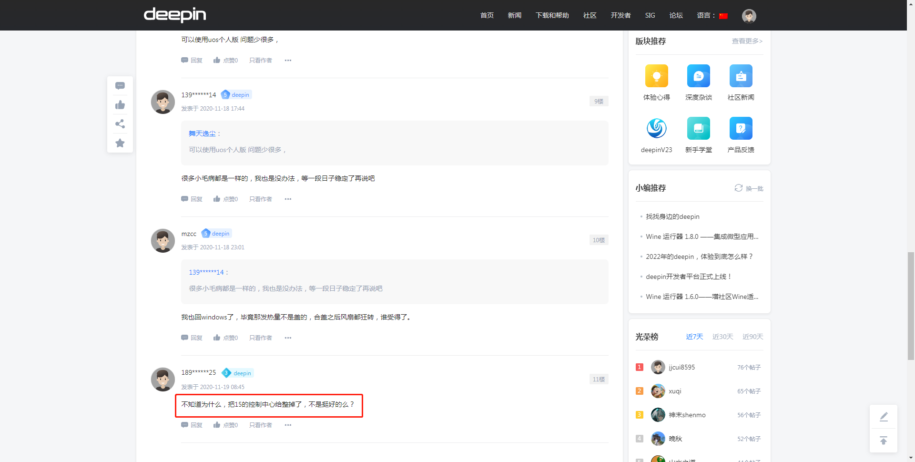Click the deepin logo in the header
Viewport: 915px width, 462px height.
(x=175, y=15)
